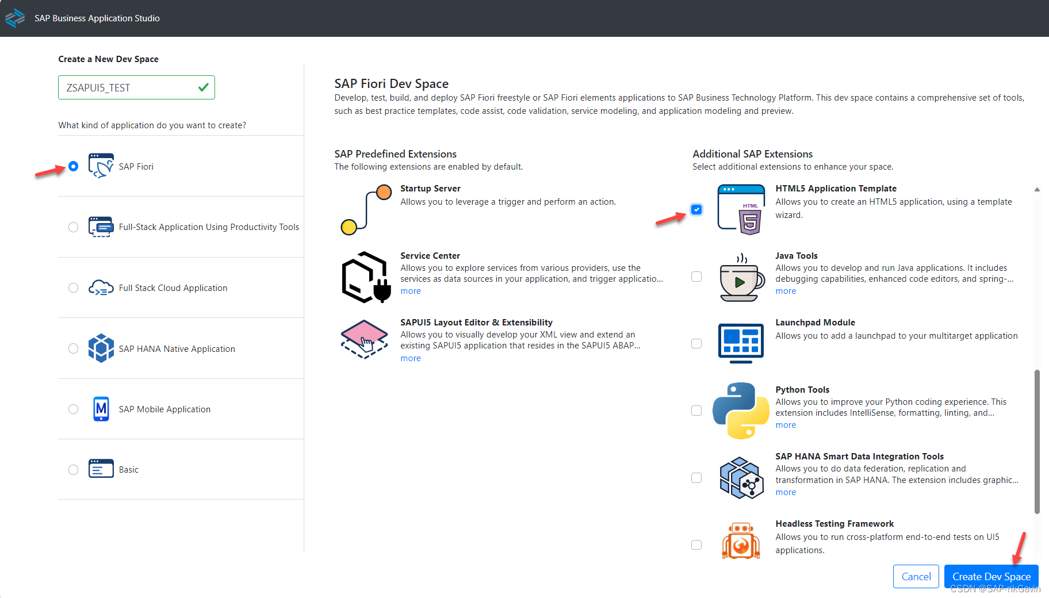Uncheck the HTML5 Application Template checkbox
This screenshot has width=1049, height=598.
point(696,209)
